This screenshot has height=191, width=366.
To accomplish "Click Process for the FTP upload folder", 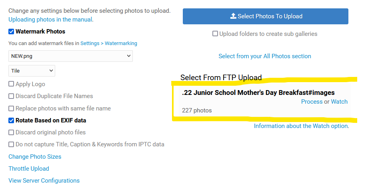I will point(312,102).
